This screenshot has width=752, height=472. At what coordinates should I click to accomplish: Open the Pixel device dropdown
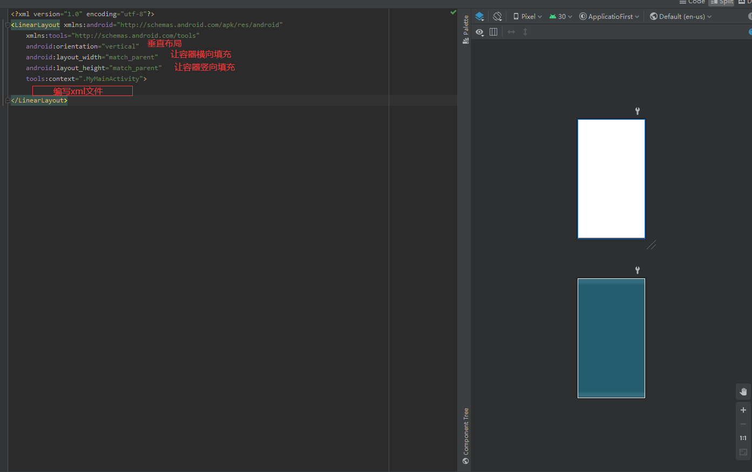(x=527, y=17)
